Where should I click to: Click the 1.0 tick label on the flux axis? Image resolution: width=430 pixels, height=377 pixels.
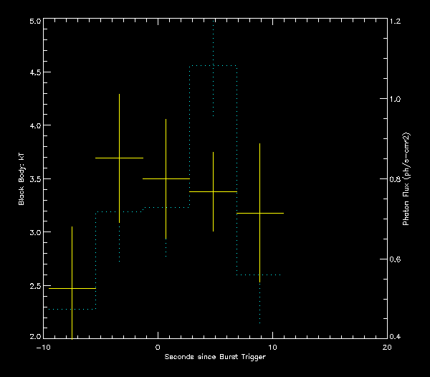pyautogui.click(x=396, y=100)
